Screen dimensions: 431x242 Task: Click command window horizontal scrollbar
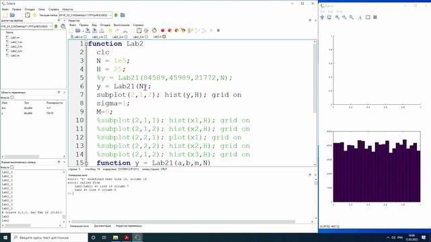click(183, 221)
